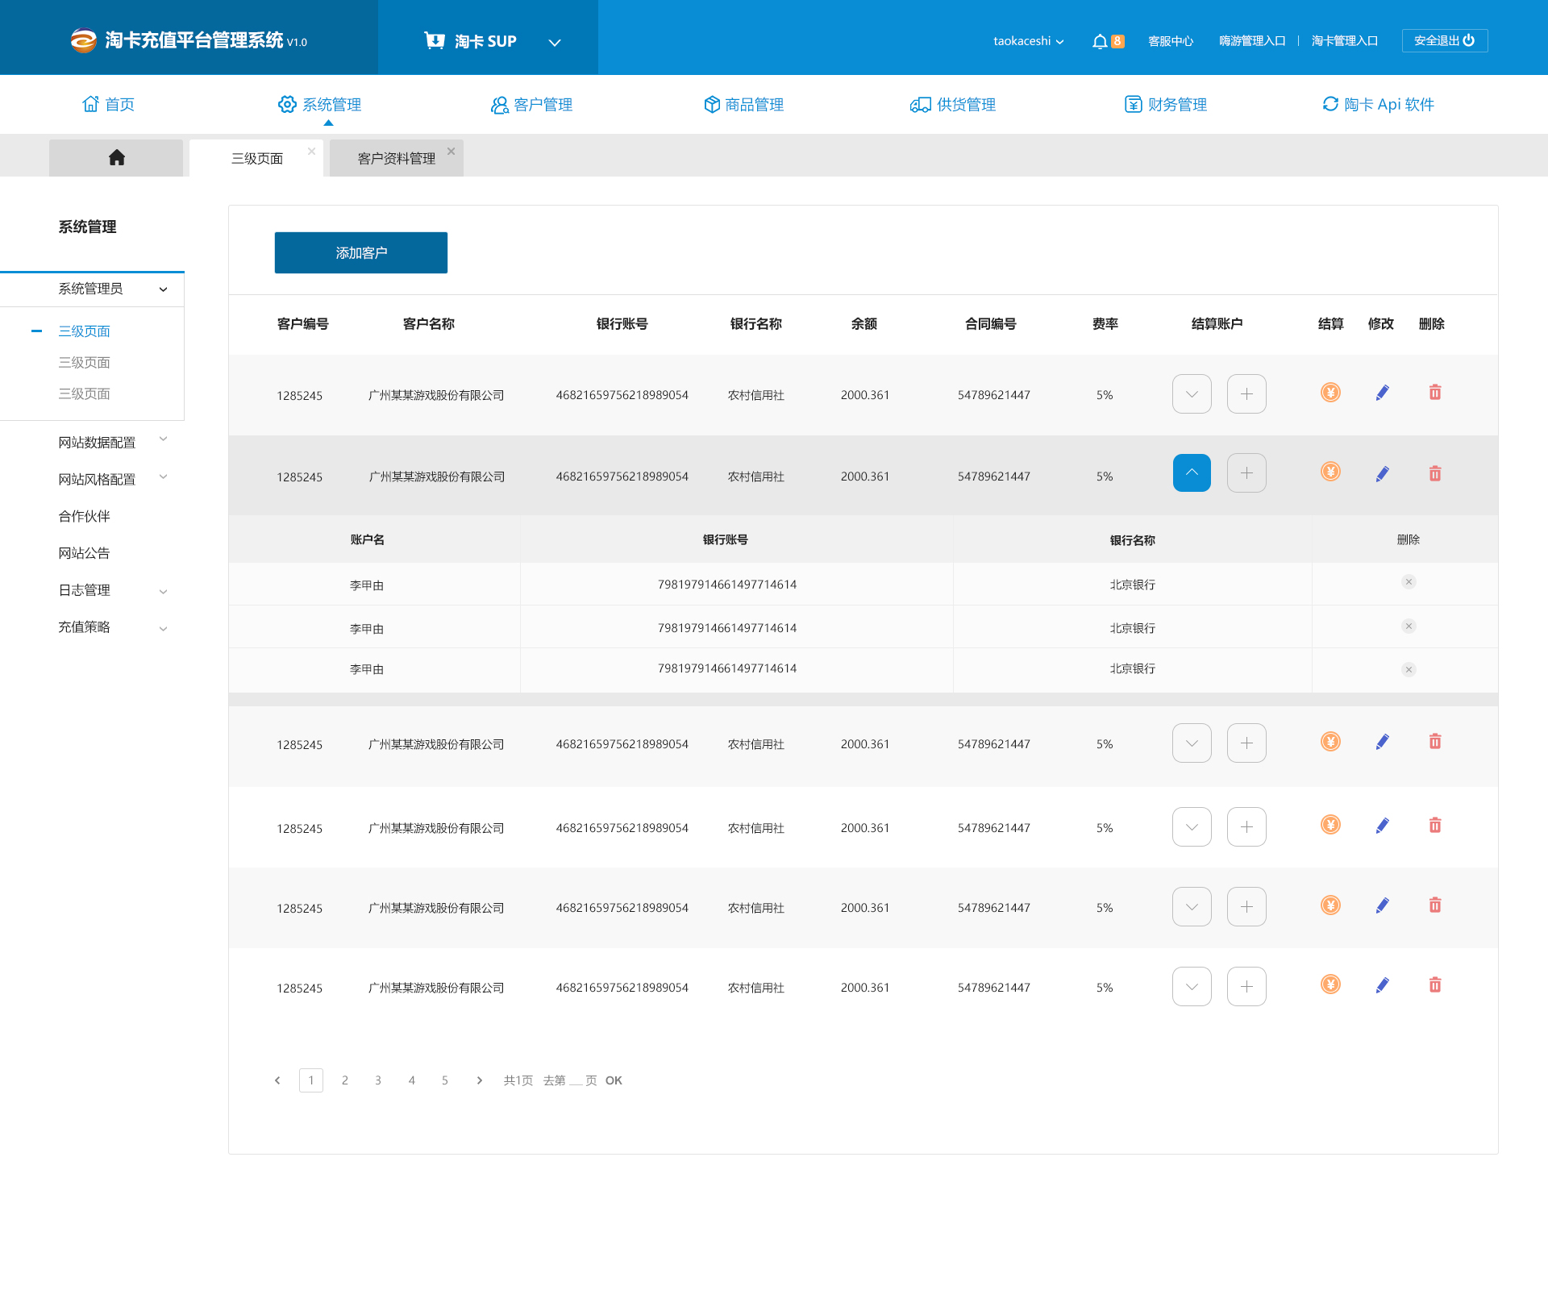The image size is (1548, 1311).
Task: Expand settlement accounts in last row
Action: (x=1192, y=987)
